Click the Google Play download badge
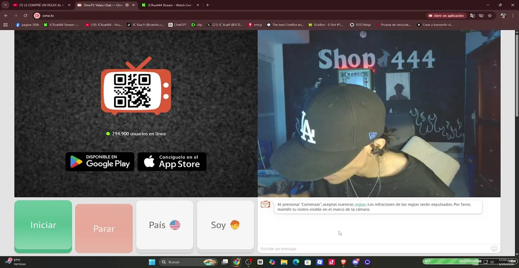Viewport: 519px width, 268px height. [x=100, y=162]
